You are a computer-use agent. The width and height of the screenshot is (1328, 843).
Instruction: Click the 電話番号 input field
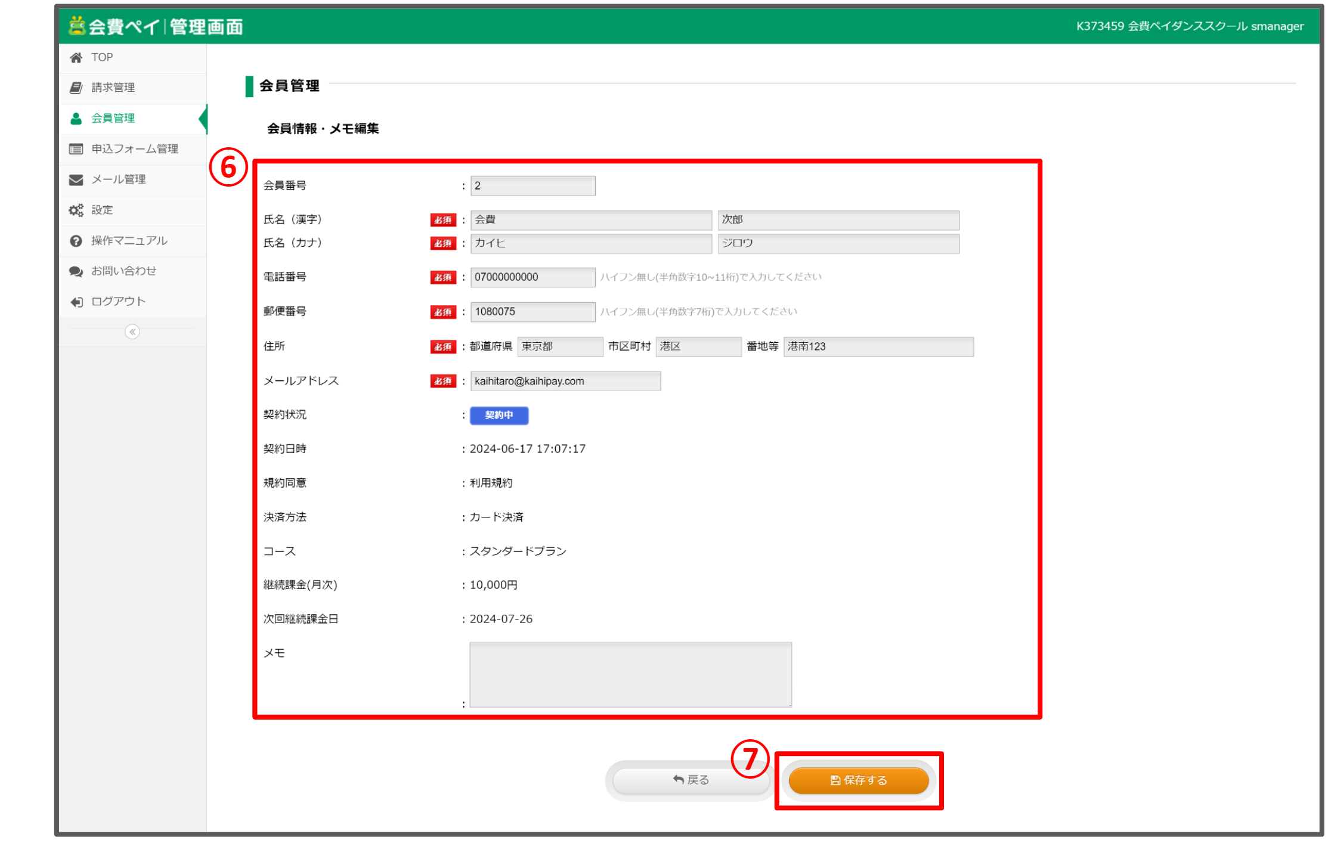[x=532, y=277]
